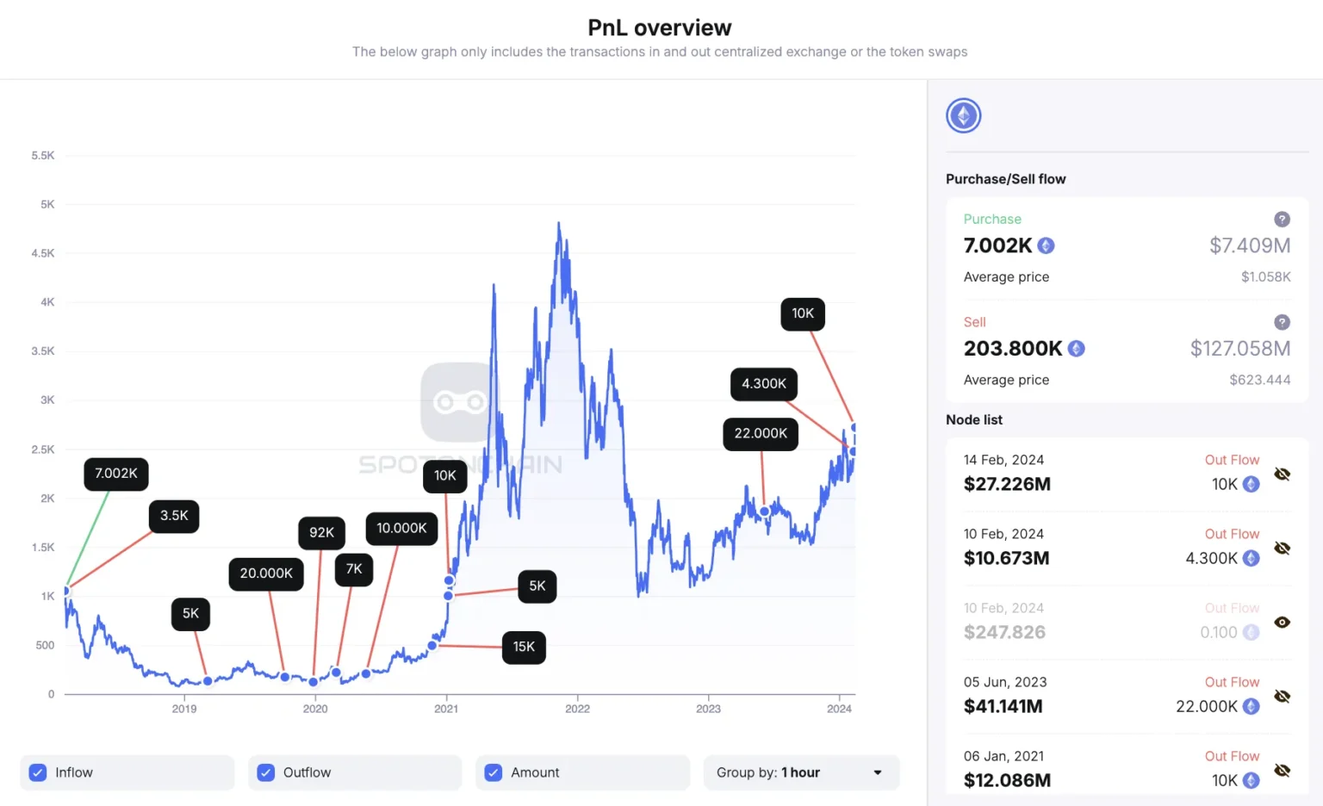Click the $27.226M value in the node list
This screenshot has height=806, width=1323.
point(1007,484)
